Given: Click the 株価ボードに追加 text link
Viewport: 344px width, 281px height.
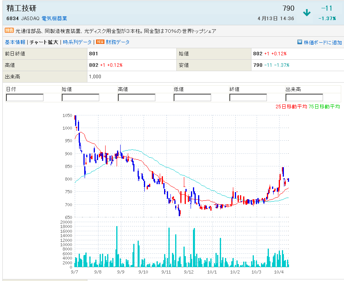Looking at the screenshot, I should [323, 43].
